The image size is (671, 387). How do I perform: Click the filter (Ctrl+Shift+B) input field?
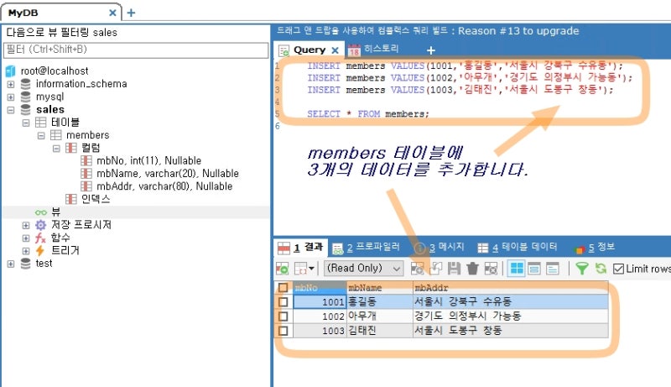tap(136, 50)
